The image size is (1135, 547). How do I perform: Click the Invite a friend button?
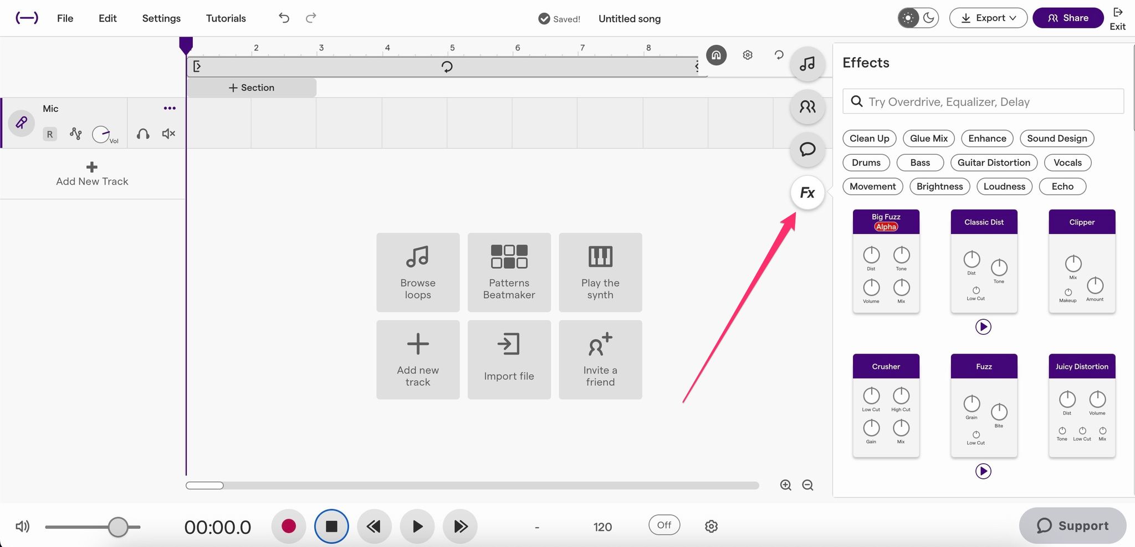600,359
